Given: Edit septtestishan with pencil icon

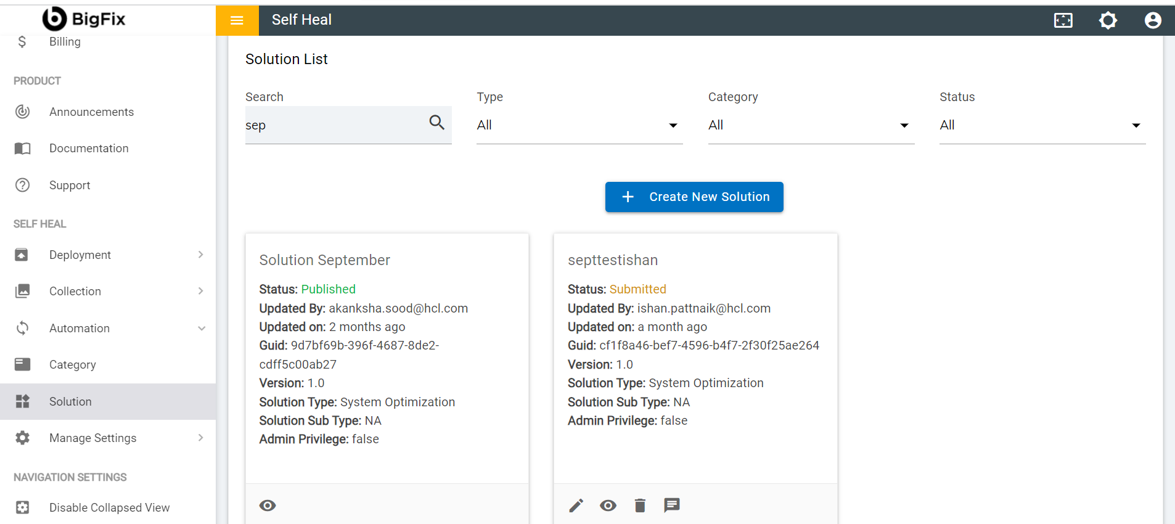Looking at the screenshot, I should coord(576,506).
